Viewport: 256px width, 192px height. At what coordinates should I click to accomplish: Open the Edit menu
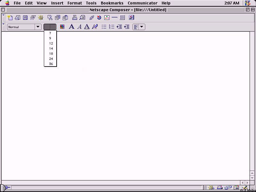(x=29, y=3)
